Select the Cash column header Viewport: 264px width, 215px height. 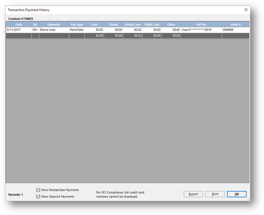[x=94, y=24]
